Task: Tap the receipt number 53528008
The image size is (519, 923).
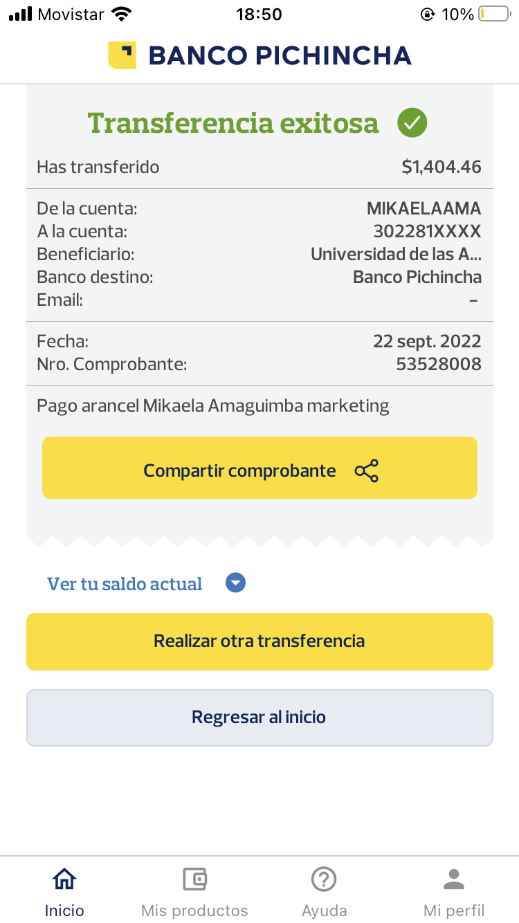Action: pos(438,364)
